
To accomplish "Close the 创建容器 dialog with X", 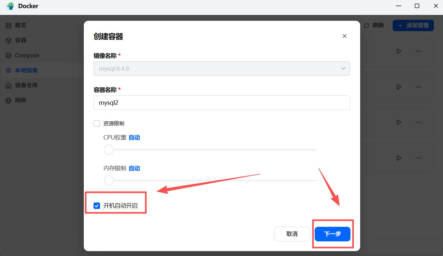I will click(x=345, y=36).
